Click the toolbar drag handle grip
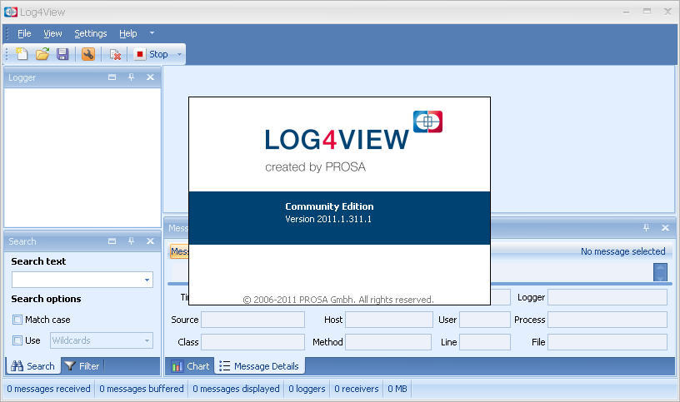 tap(7, 54)
